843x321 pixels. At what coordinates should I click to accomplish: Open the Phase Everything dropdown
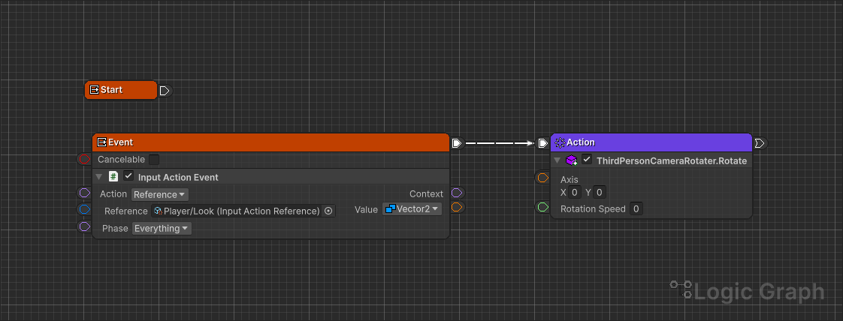tap(162, 228)
